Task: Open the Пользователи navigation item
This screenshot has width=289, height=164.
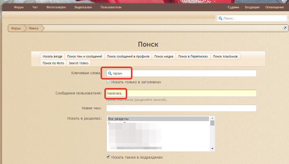Action: click(111, 7)
